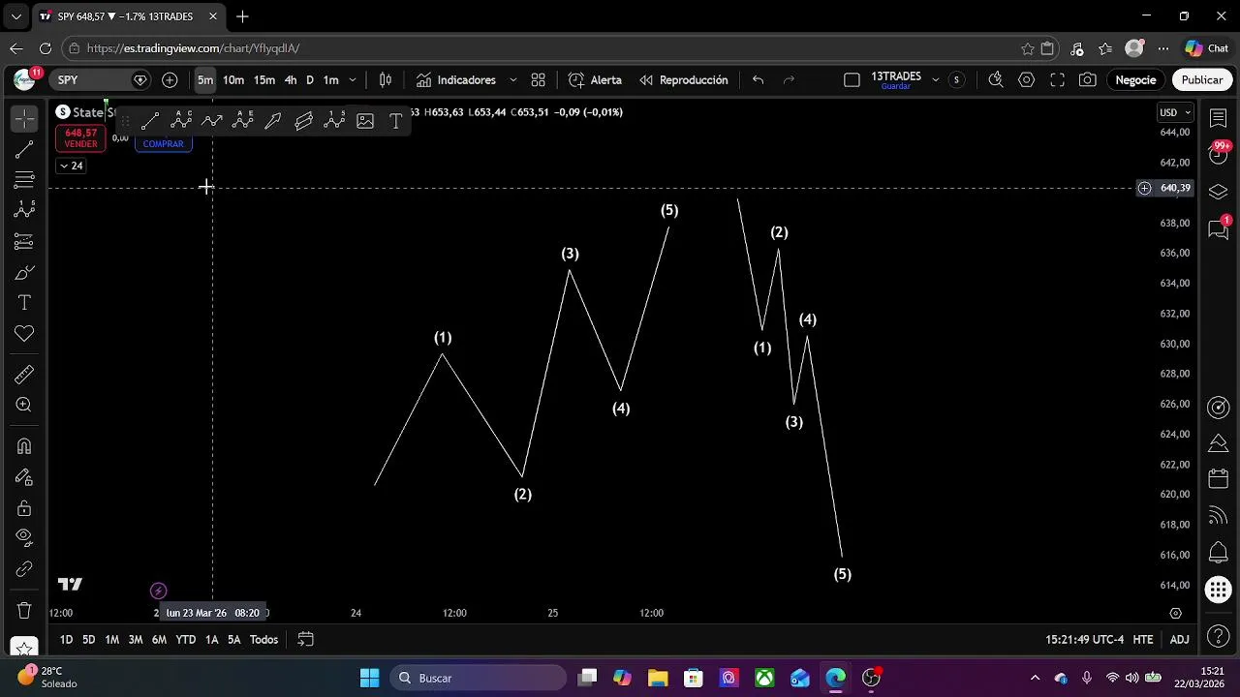Screen dimensions: 1240x697
Task: Switch to the 5m interval
Action: tap(205, 80)
